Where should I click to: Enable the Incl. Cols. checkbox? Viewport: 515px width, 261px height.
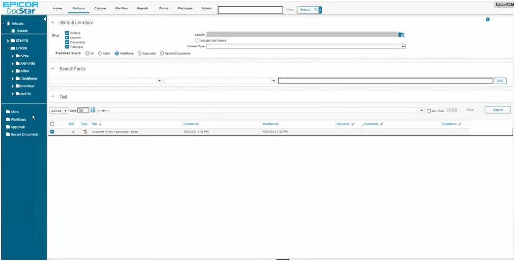(x=429, y=111)
